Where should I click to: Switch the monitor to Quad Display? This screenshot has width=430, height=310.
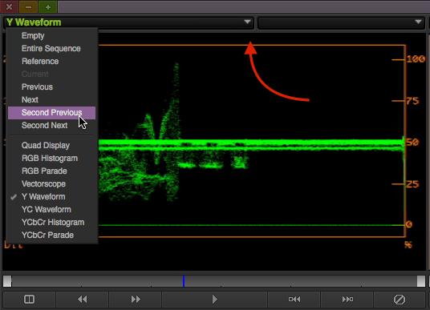tap(46, 146)
